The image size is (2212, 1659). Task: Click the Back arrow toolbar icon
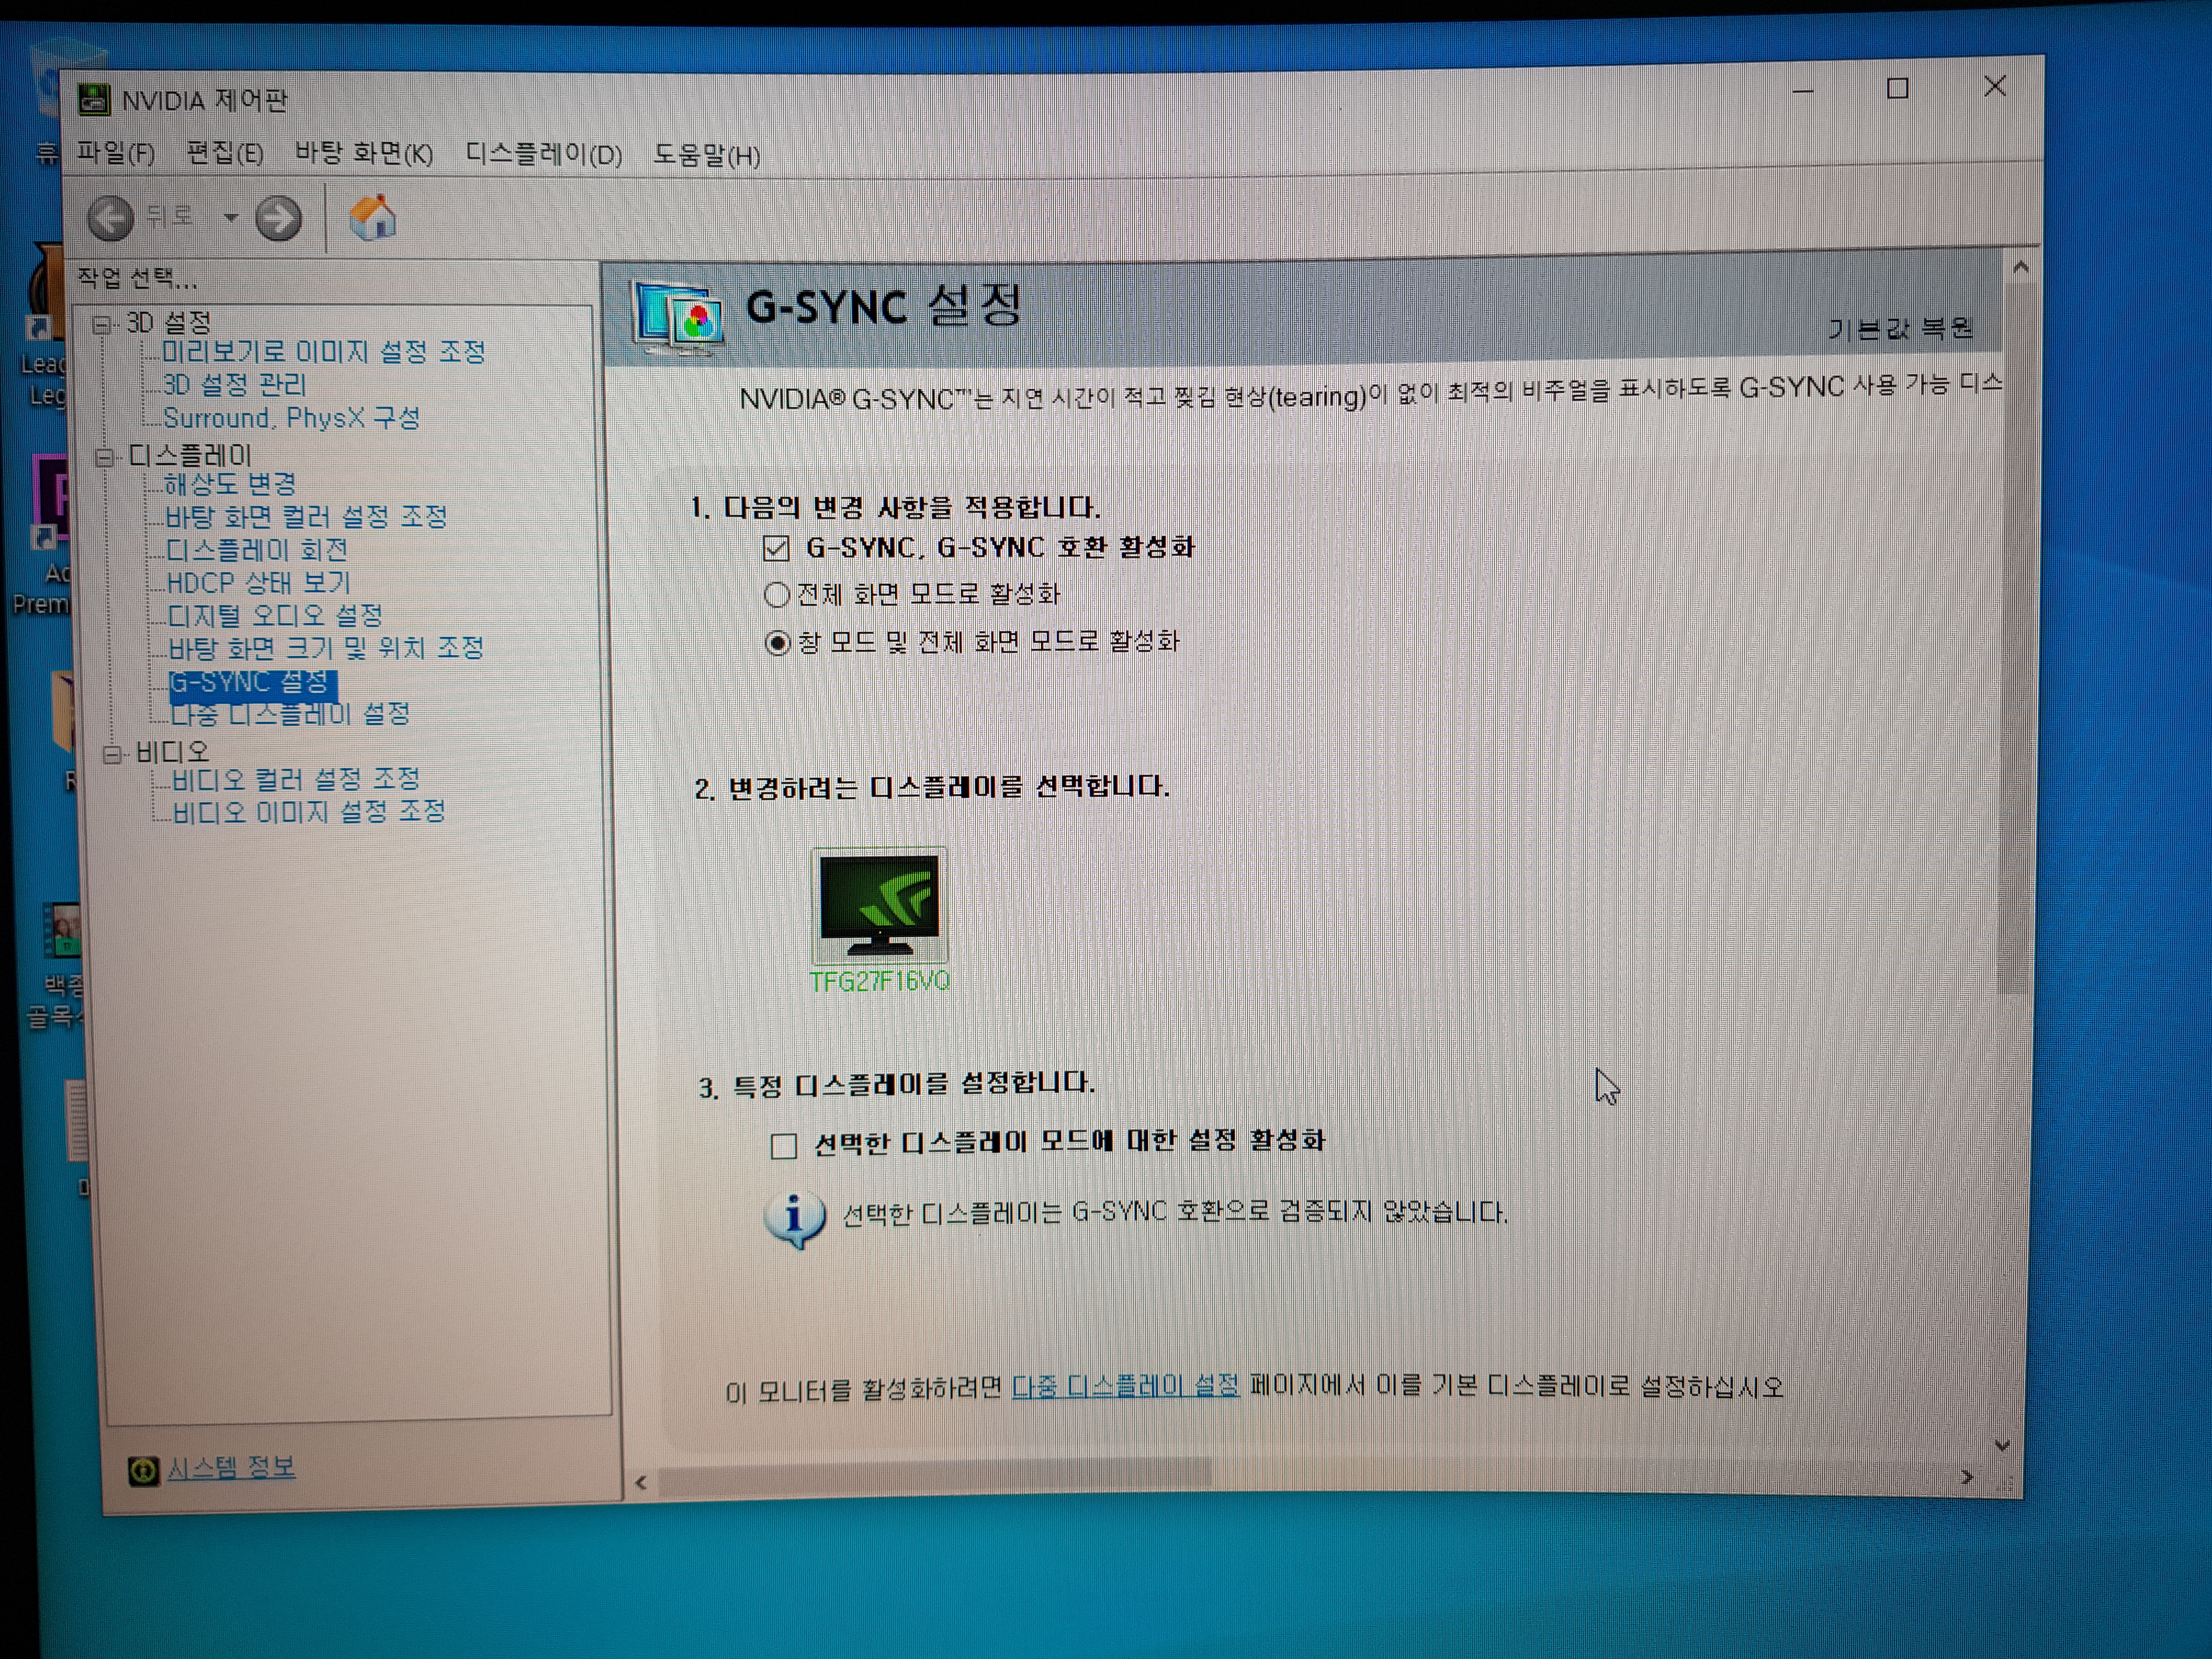point(110,217)
